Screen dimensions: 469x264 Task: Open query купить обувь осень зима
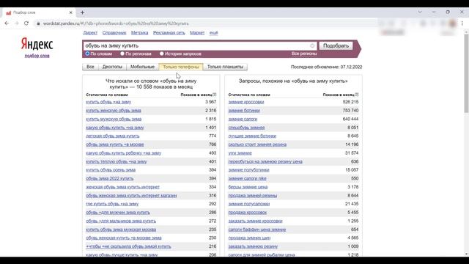click(x=111, y=170)
